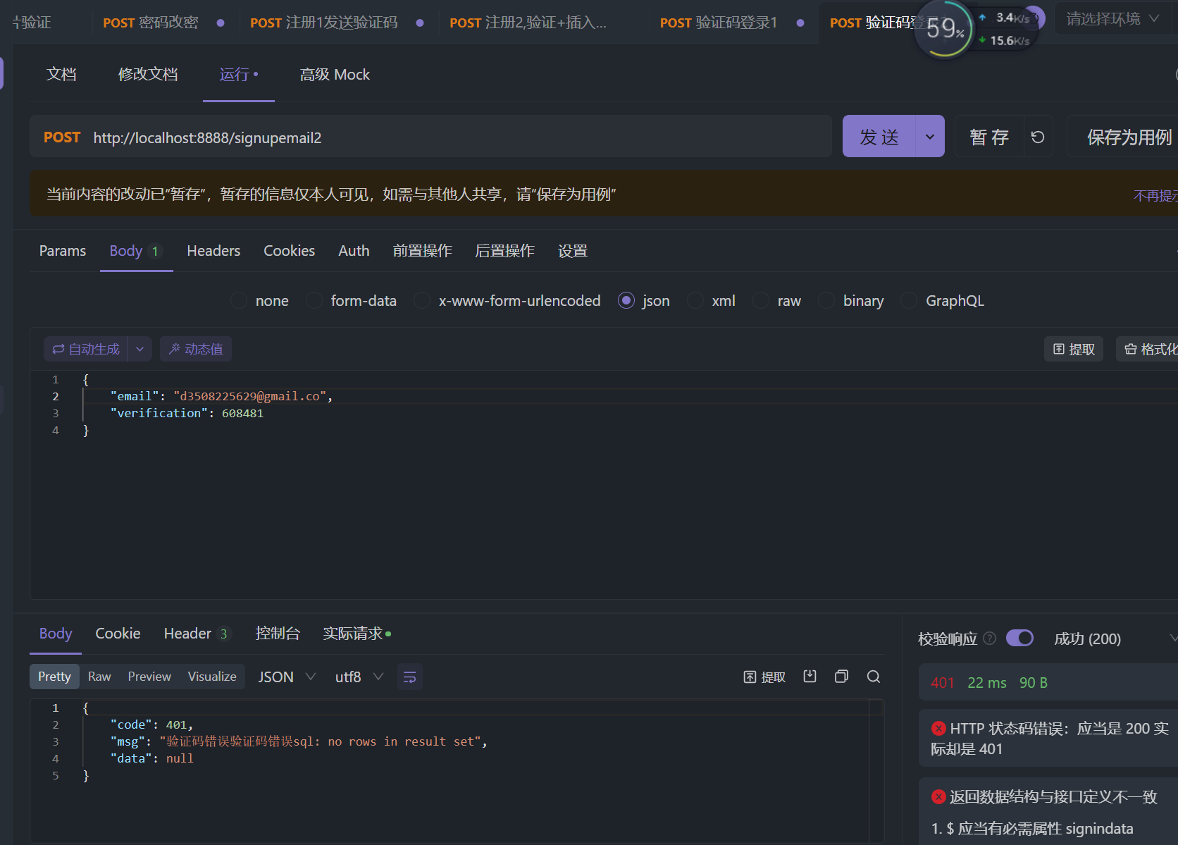The height and width of the screenshot is (845, 1178).
Task: Switch response view to Preview
Action: tap(149, 677)
